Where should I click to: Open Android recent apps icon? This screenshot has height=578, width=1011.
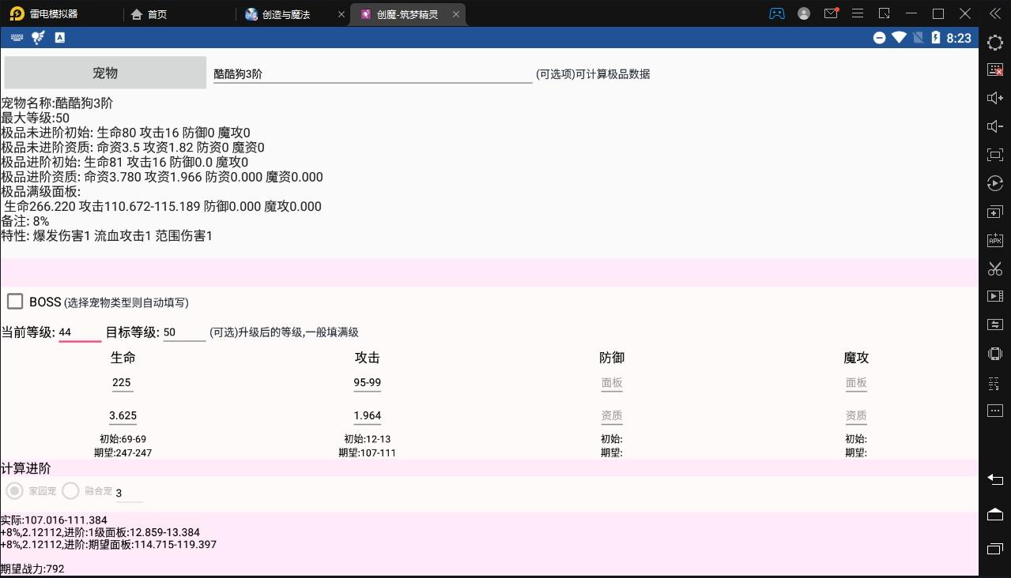(x=995, y=548)
